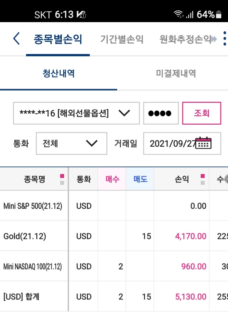Open the calendar date picker icon

(x=204, y=143)
